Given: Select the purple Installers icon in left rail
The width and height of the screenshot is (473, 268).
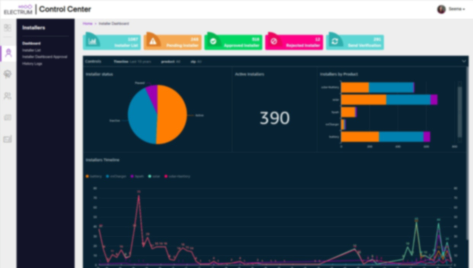Looking at the screenshot, I should tap(8, 53).
